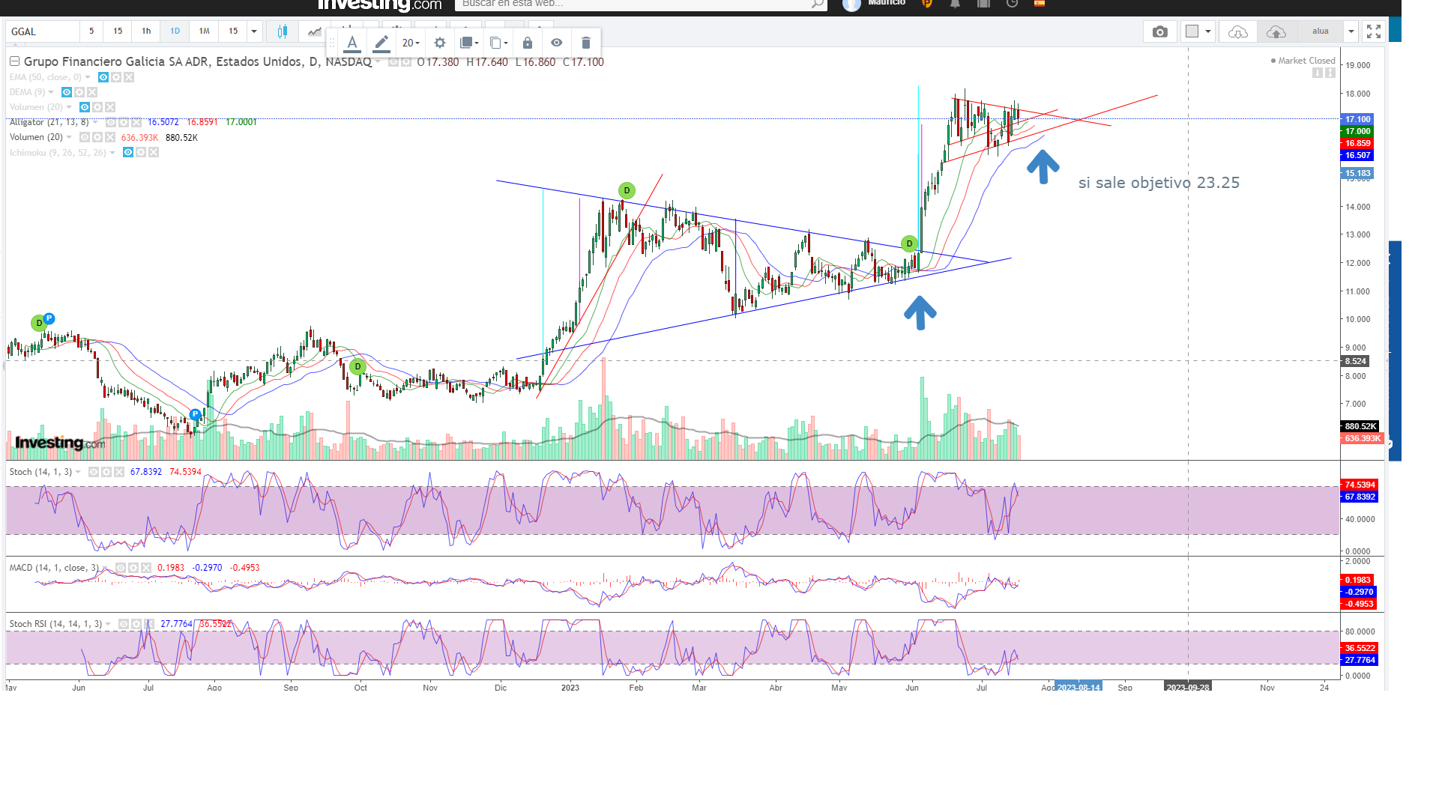
Task: Choose the pencil line color tool
Action: (381, 43)
